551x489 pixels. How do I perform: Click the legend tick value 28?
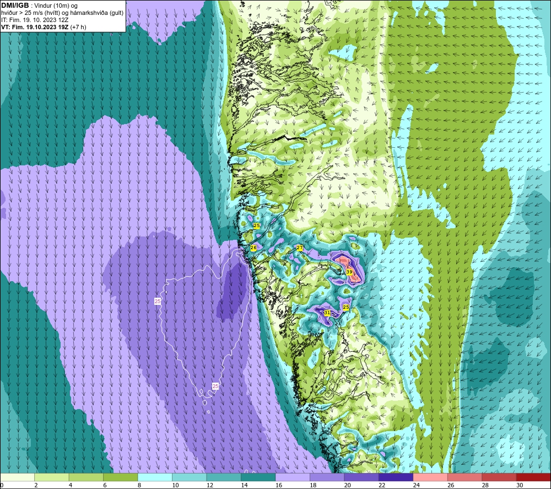tap(485, 486)
